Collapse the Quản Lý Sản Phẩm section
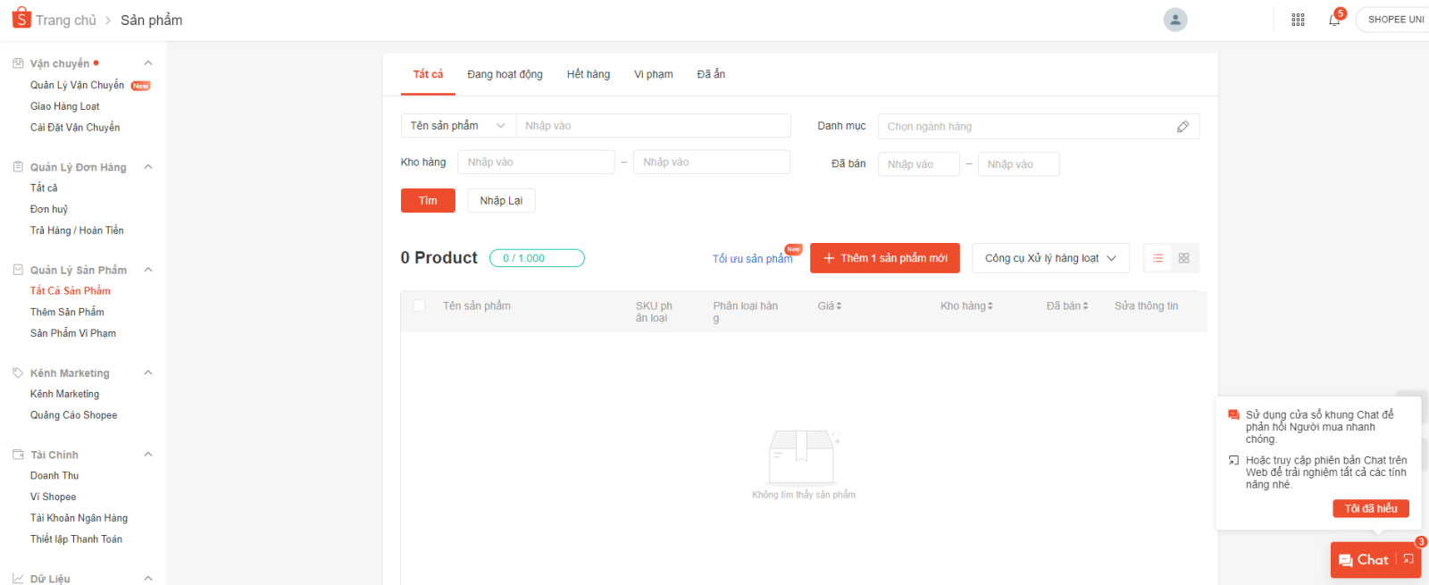 [148, 270]
